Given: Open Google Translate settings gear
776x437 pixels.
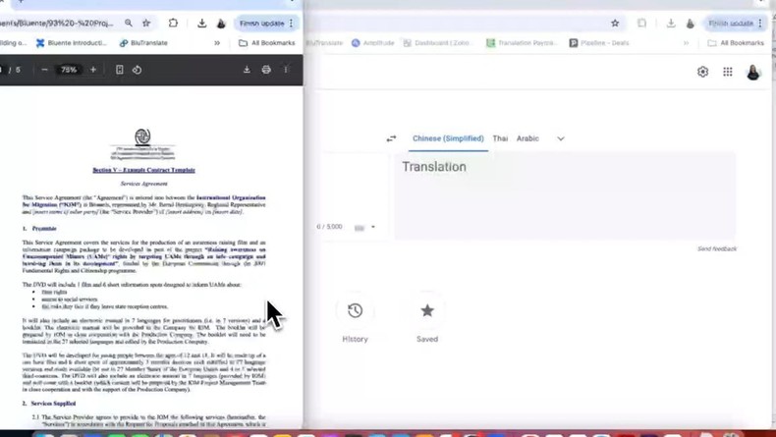Looking at the screenshot, I should click(x=702, y=72).
